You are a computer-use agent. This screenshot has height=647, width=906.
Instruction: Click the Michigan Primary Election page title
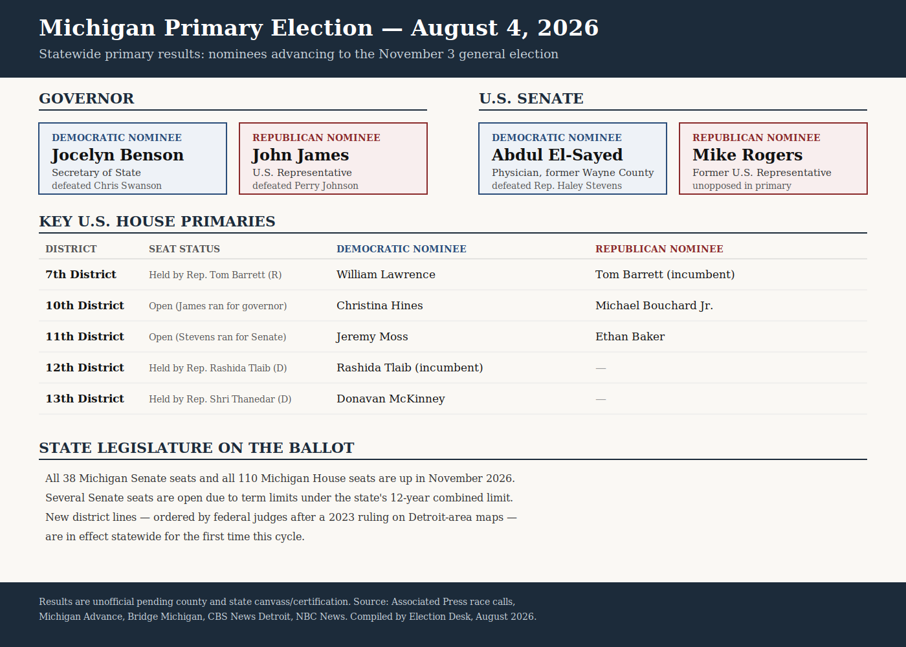pyautogui.click(x=319, y=28)
